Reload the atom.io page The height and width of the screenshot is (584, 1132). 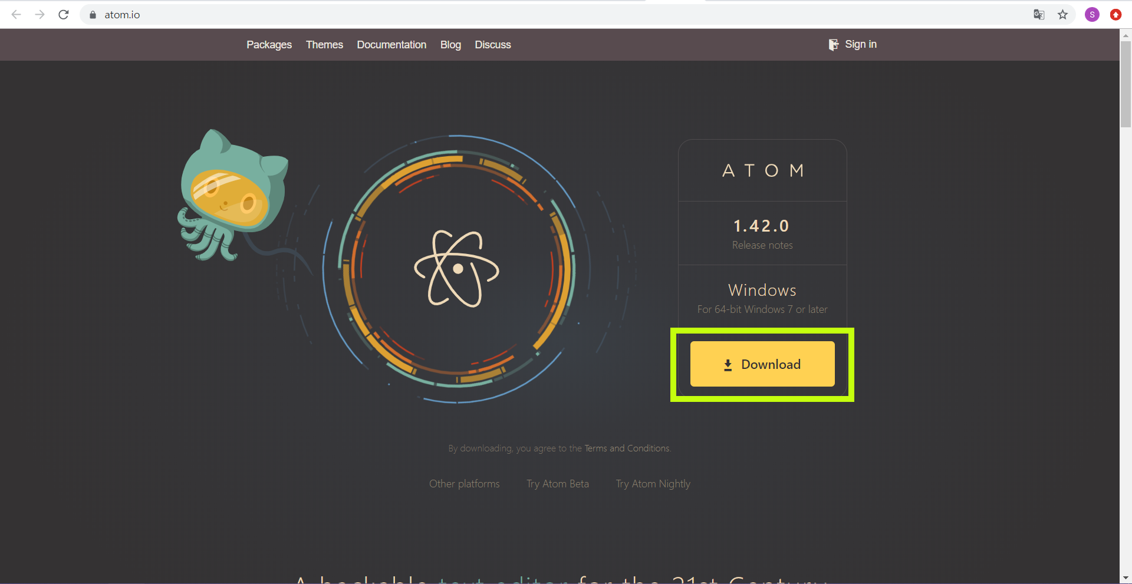pyautogui.click(x=64, y=15)
